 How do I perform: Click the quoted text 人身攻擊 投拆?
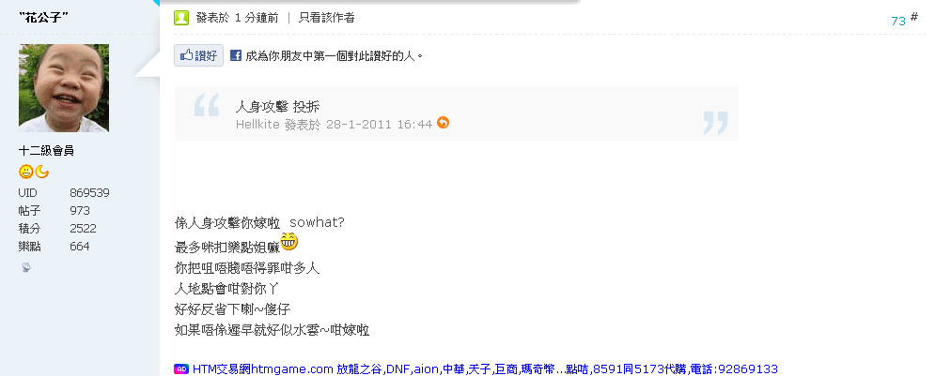coord(278,107)
